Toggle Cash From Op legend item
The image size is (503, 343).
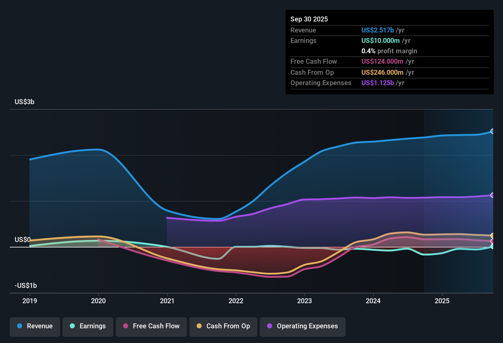(223, 326)
